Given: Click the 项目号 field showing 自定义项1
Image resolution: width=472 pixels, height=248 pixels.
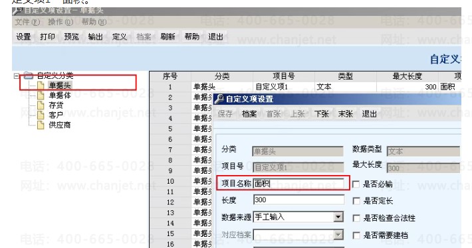Looking at the screenshot, I should [298, 167].
